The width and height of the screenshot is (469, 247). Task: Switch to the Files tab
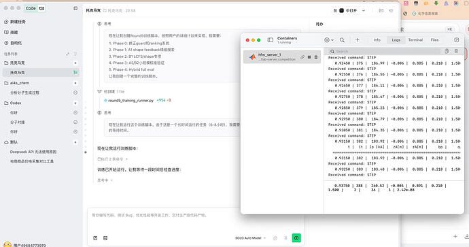pos(434,40)
